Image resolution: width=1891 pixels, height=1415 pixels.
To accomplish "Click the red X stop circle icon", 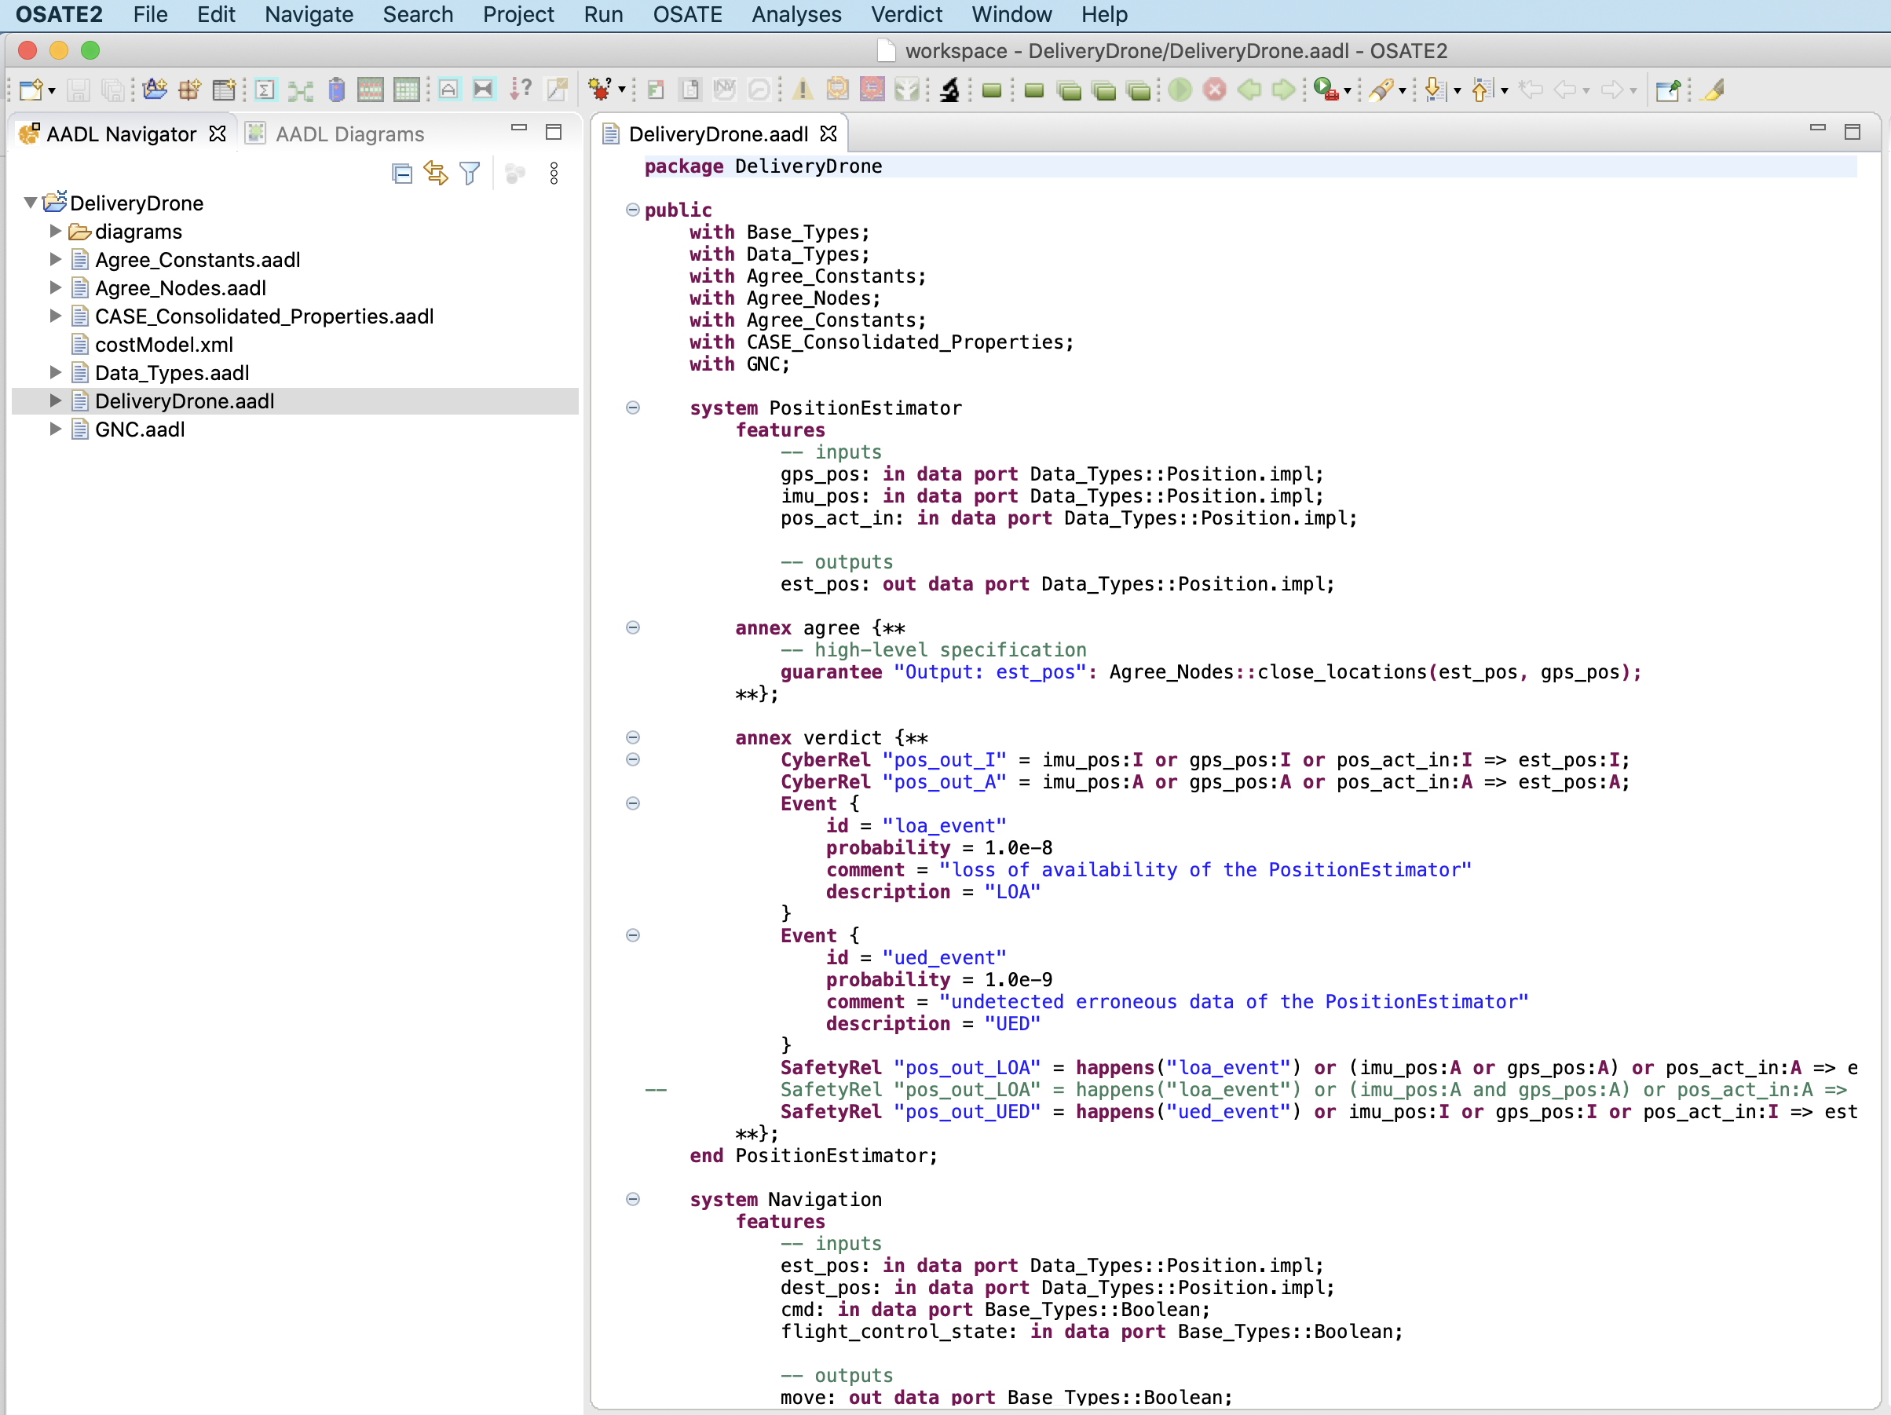I will [x=1215, y=89].
